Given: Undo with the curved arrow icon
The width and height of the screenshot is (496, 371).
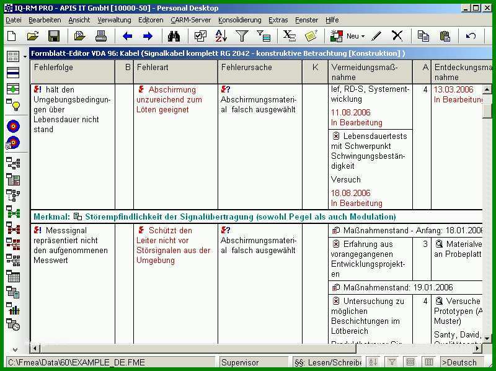Looking at the screenshot, I should (471, 36).
